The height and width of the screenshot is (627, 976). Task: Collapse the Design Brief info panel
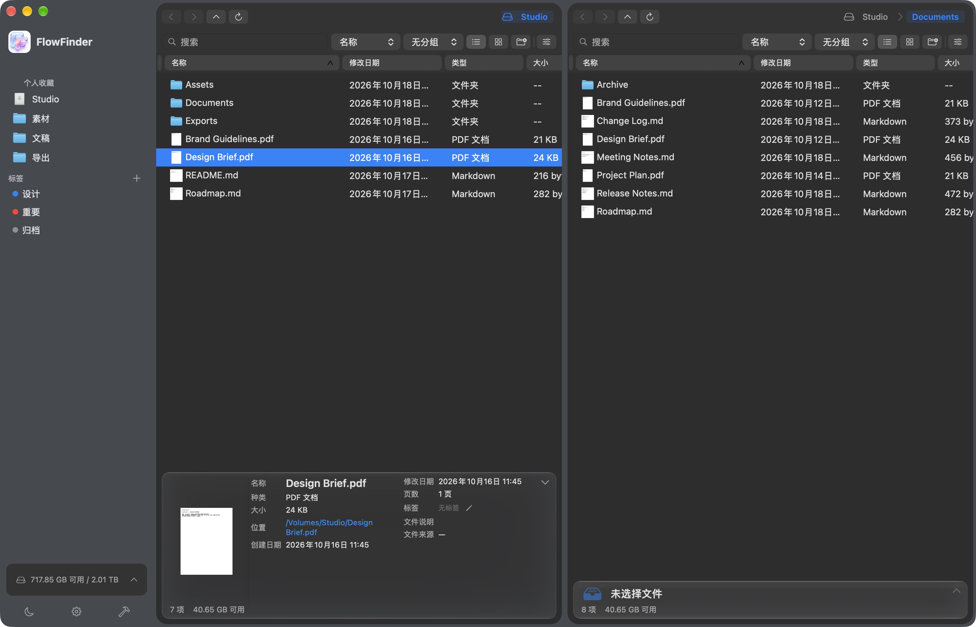tap(544, 482)
